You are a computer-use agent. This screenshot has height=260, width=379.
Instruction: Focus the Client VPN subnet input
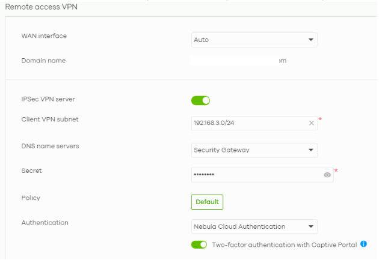[x=247, y=123]
